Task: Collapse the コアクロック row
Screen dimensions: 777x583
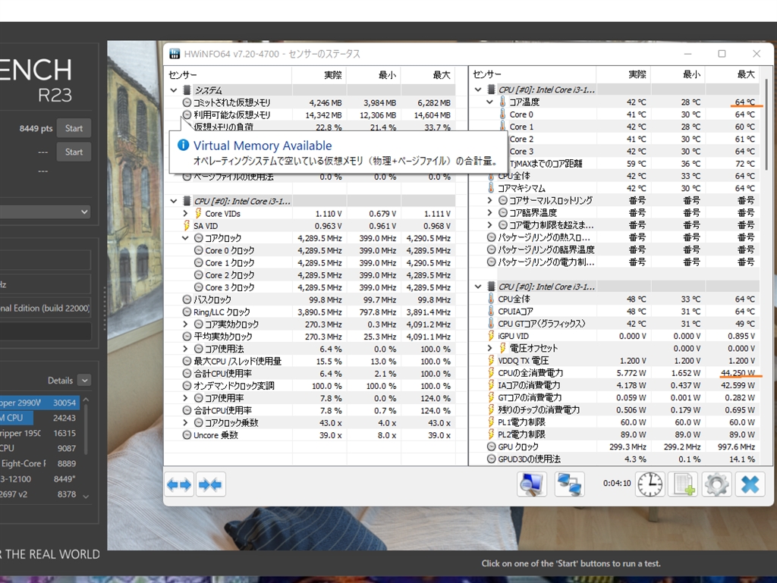Action: tap(185, 238)
